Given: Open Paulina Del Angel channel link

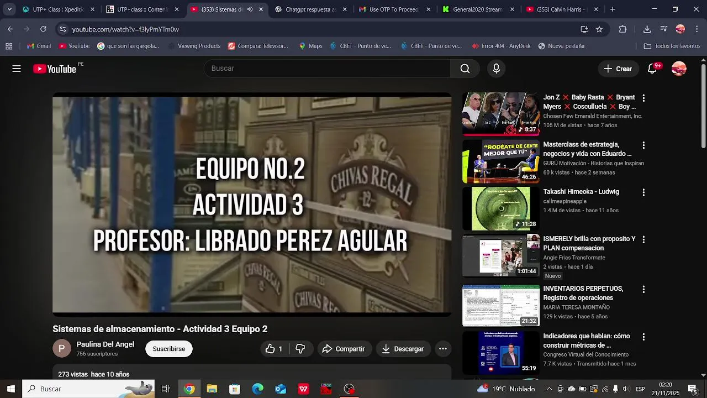Looking at the screenshot, I should [105, 344].
